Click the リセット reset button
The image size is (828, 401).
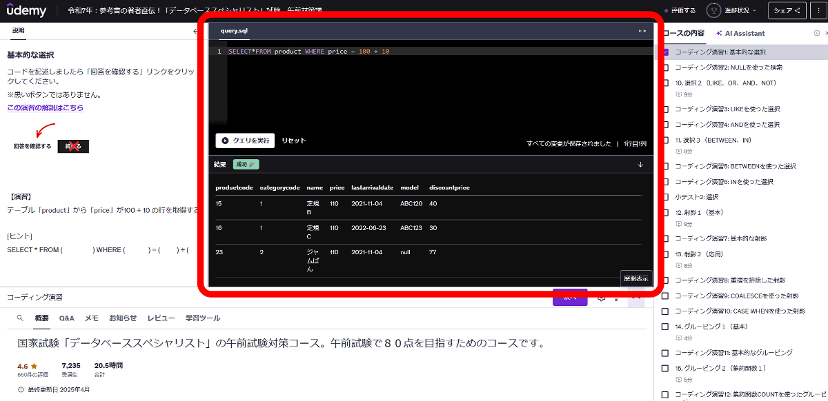[293, 141]
